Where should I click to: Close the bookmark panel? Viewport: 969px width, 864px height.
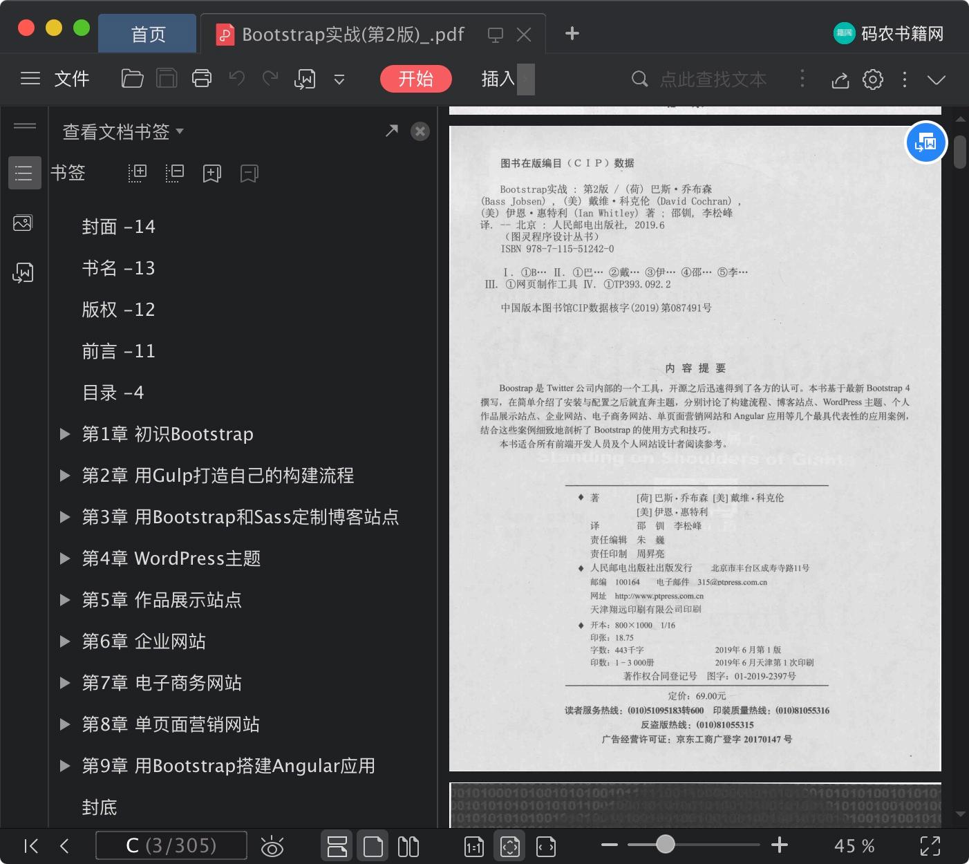pyautogui.click(x=420, y=131)
